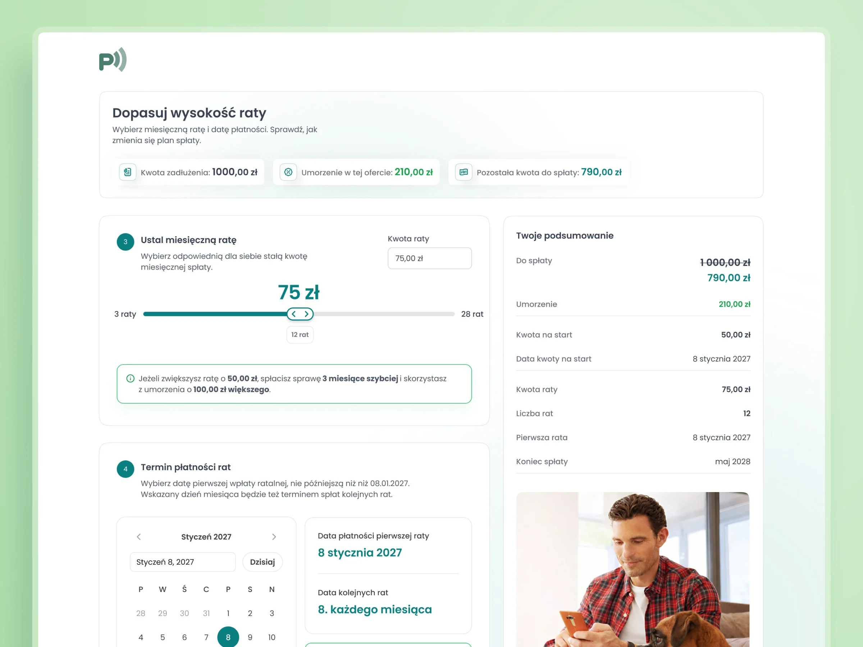This screenshot has width=863, height=647.
Task: Click the P logo in the header
Action: [x=113, y=60]
